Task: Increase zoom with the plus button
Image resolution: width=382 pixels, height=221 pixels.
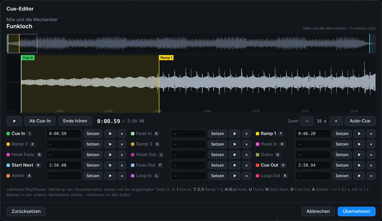Action: click(336, 121)
